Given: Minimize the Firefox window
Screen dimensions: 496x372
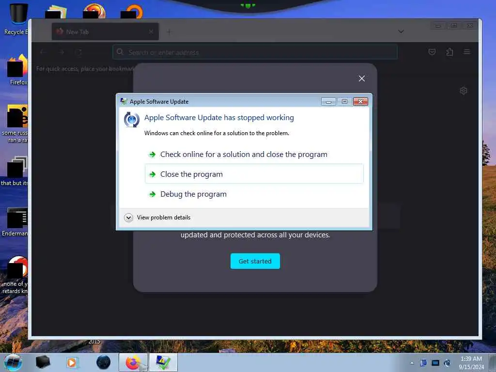Looking at the screenshot, I should coord(438,26).
